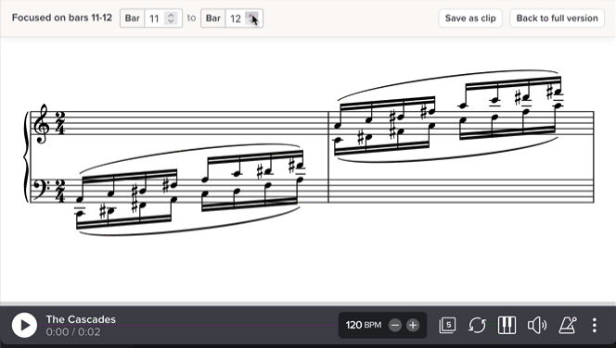616x348 pixels.
Task: Open the volume speaker control
Action: (537, 325)
